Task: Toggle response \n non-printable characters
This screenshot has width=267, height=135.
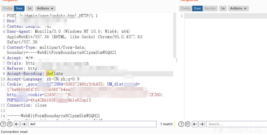Action: click(x=223, y=8)
